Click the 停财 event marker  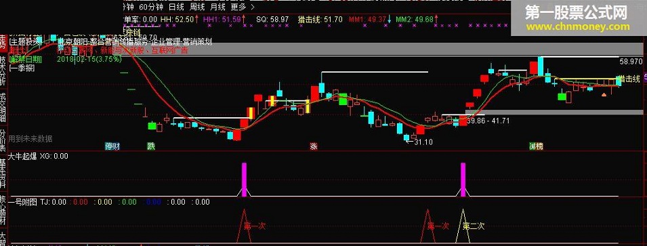point(112,146)
